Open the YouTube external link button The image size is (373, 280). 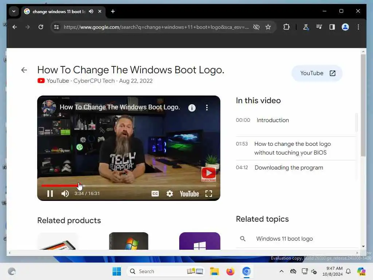[317, 73]
